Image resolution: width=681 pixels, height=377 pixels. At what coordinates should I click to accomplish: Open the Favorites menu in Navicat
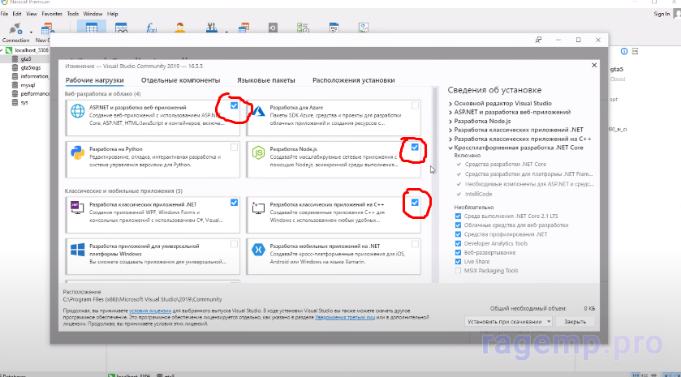[x=52, y=14]
